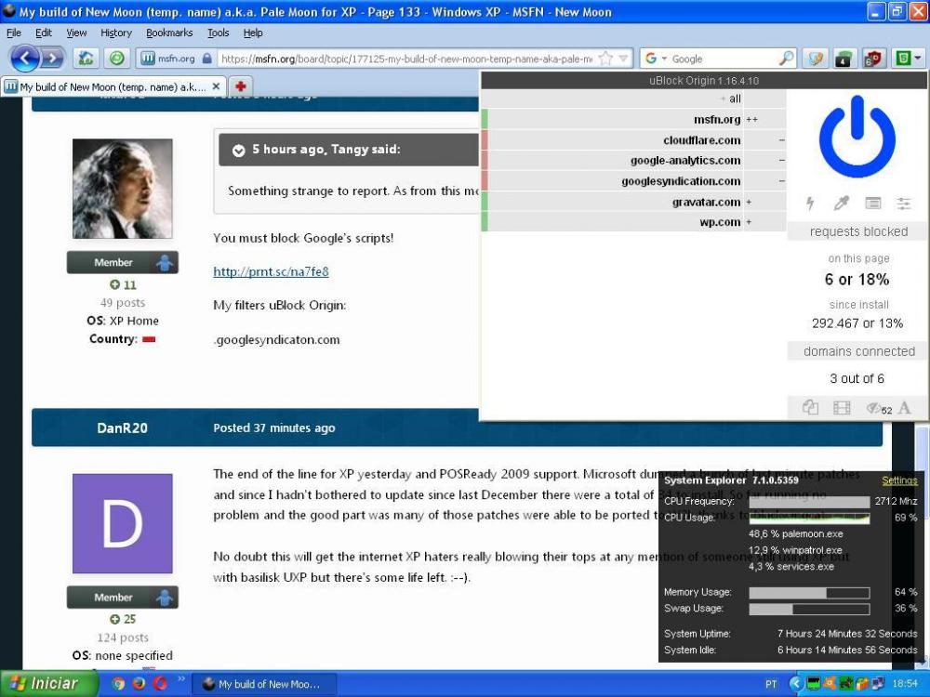Open the History menu

click(x=115, y=33)
